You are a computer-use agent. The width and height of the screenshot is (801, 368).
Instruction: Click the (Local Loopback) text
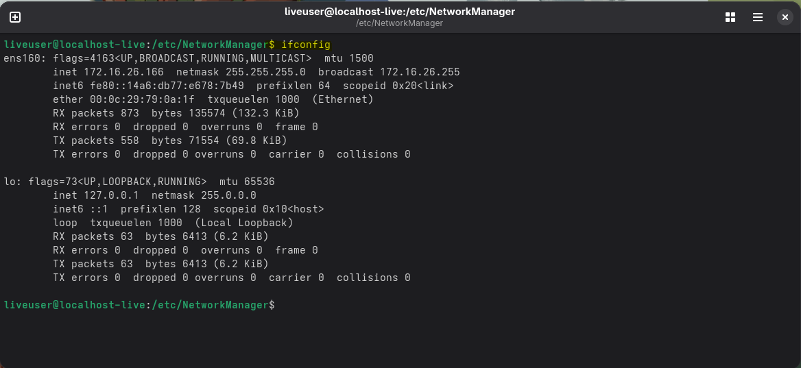243,223
